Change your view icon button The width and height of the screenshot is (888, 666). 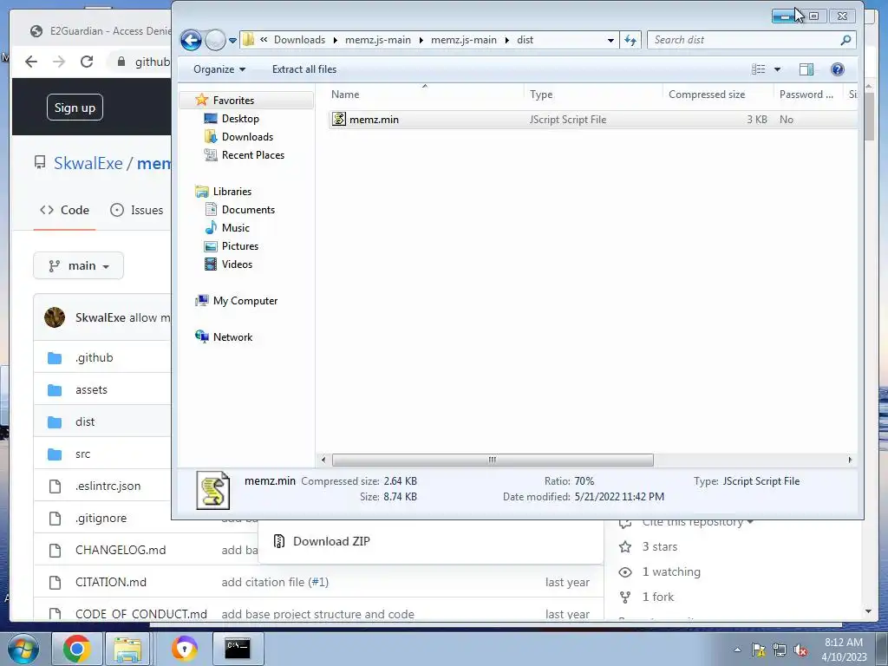click(758, 69)
